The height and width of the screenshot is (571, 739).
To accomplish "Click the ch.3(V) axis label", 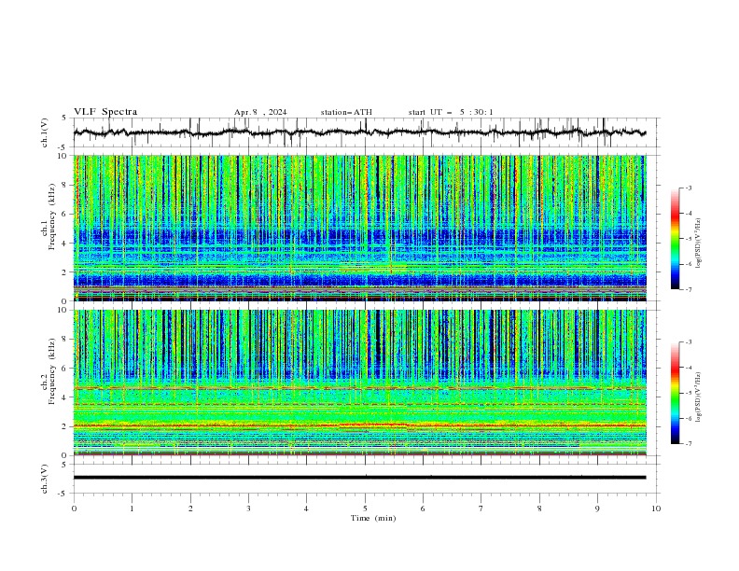I will 45,479.
